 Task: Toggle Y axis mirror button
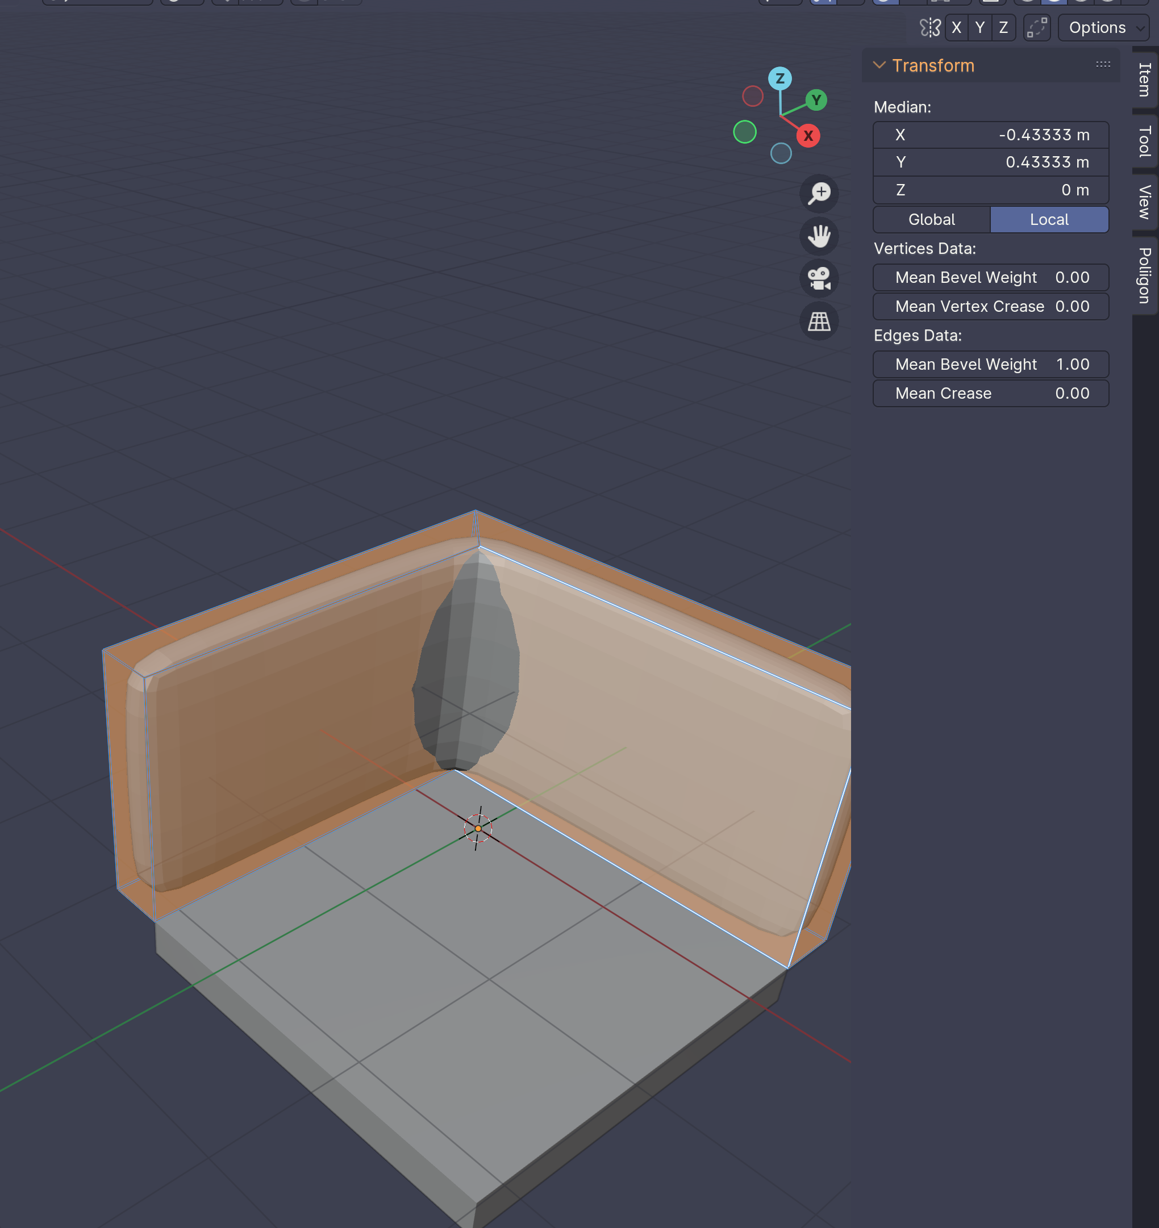[x=979, y=28]
